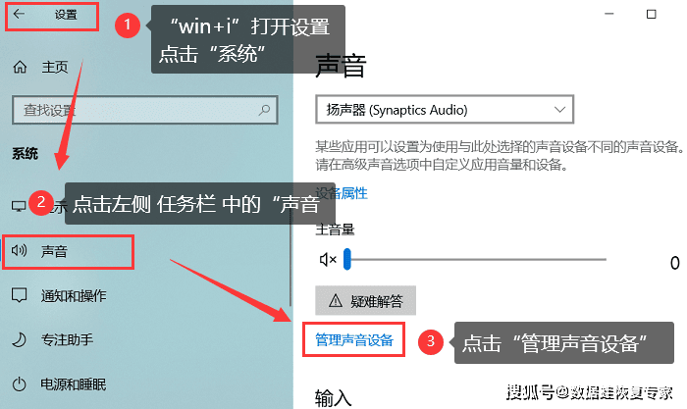Toggle the muted speaker icon by the volume slider

[328, 260]
